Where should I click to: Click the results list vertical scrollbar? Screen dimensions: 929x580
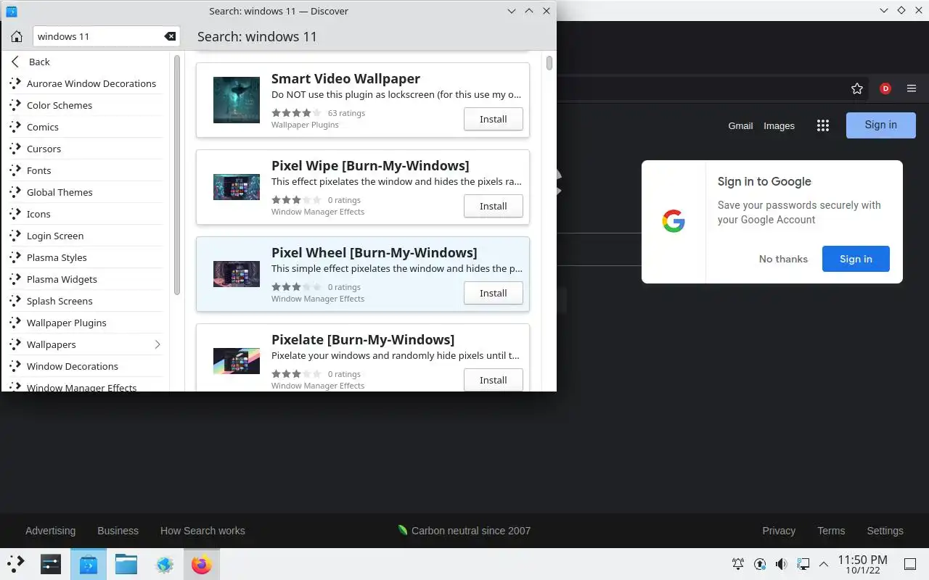click(x=549, y=63)
